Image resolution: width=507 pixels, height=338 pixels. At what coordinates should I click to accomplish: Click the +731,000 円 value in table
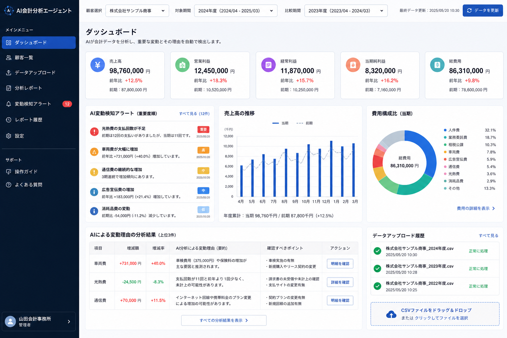tap(130, 263)
